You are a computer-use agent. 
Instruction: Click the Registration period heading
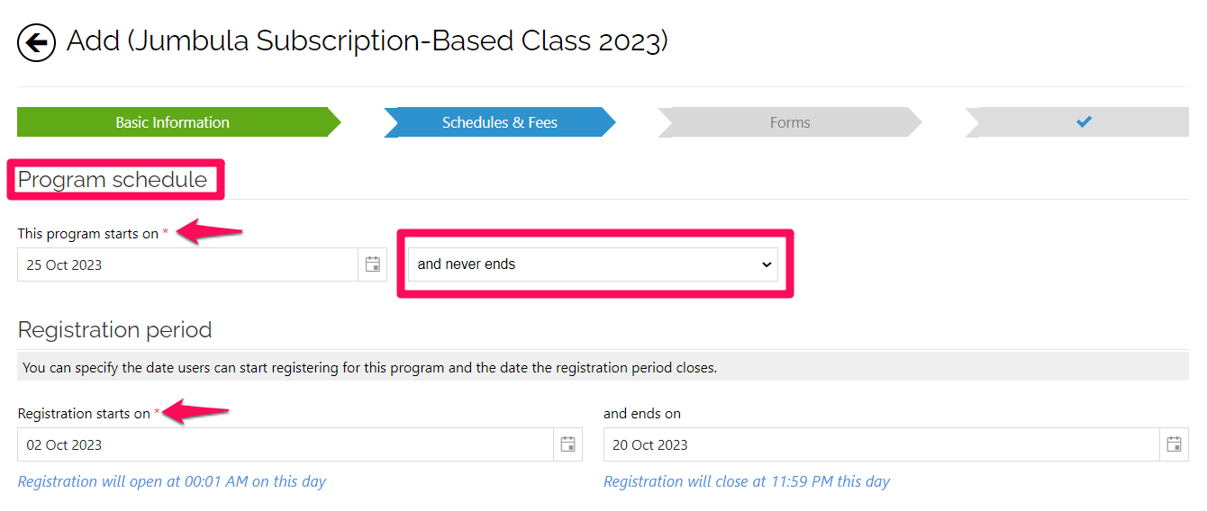[115, 329]
